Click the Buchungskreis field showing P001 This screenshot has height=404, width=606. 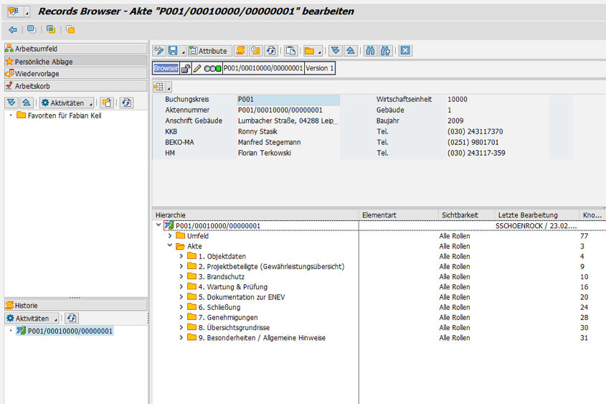pyautogui.click(x=288, y=100)
